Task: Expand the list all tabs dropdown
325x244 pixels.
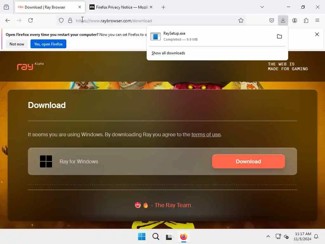Action: click(262, 7)
